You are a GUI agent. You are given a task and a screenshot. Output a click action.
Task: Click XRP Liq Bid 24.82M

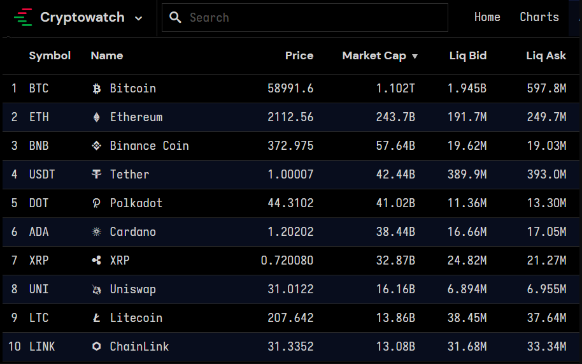pos(467,260)
